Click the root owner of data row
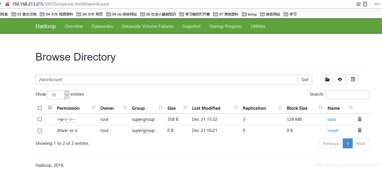 tap(104, 119)
